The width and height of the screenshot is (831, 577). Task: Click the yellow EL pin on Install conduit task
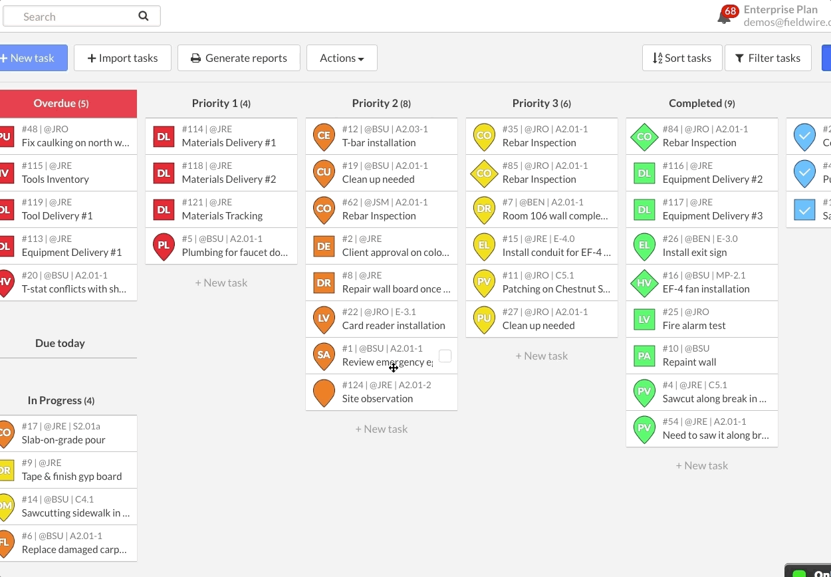[x=484, y=245]
